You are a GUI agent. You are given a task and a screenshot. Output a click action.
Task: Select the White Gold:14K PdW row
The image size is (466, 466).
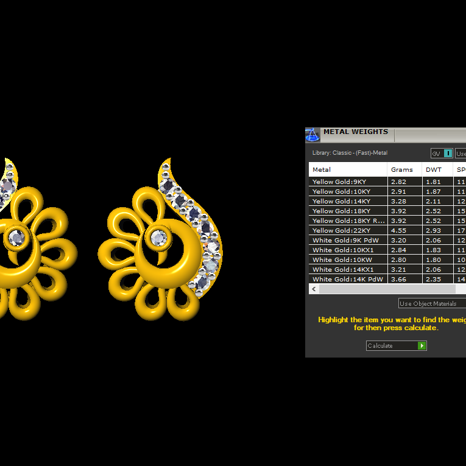(387, 279)
